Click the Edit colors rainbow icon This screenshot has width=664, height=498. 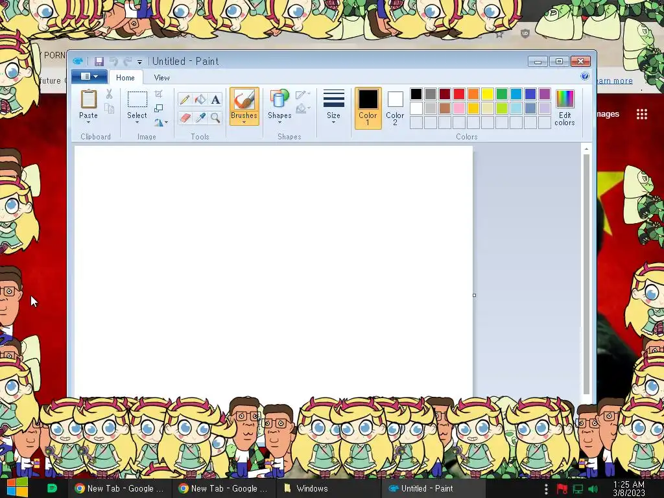coord(565,99)
